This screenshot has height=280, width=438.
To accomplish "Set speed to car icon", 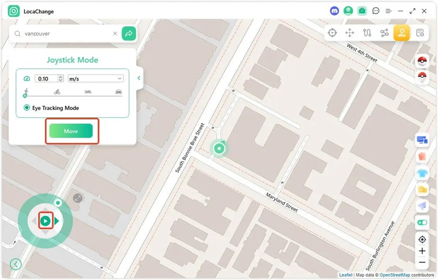I will [119, 92].
